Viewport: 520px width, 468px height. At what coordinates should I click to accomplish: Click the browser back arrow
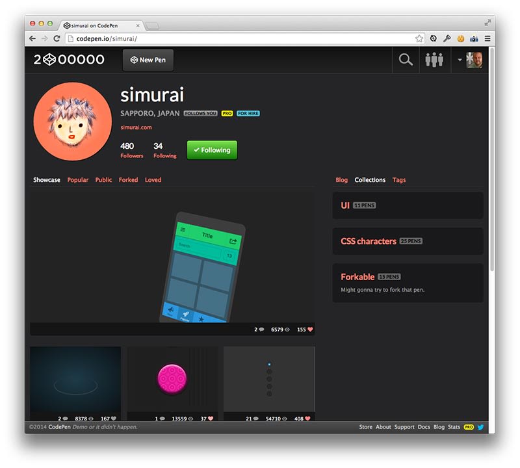tap(32, 38)
